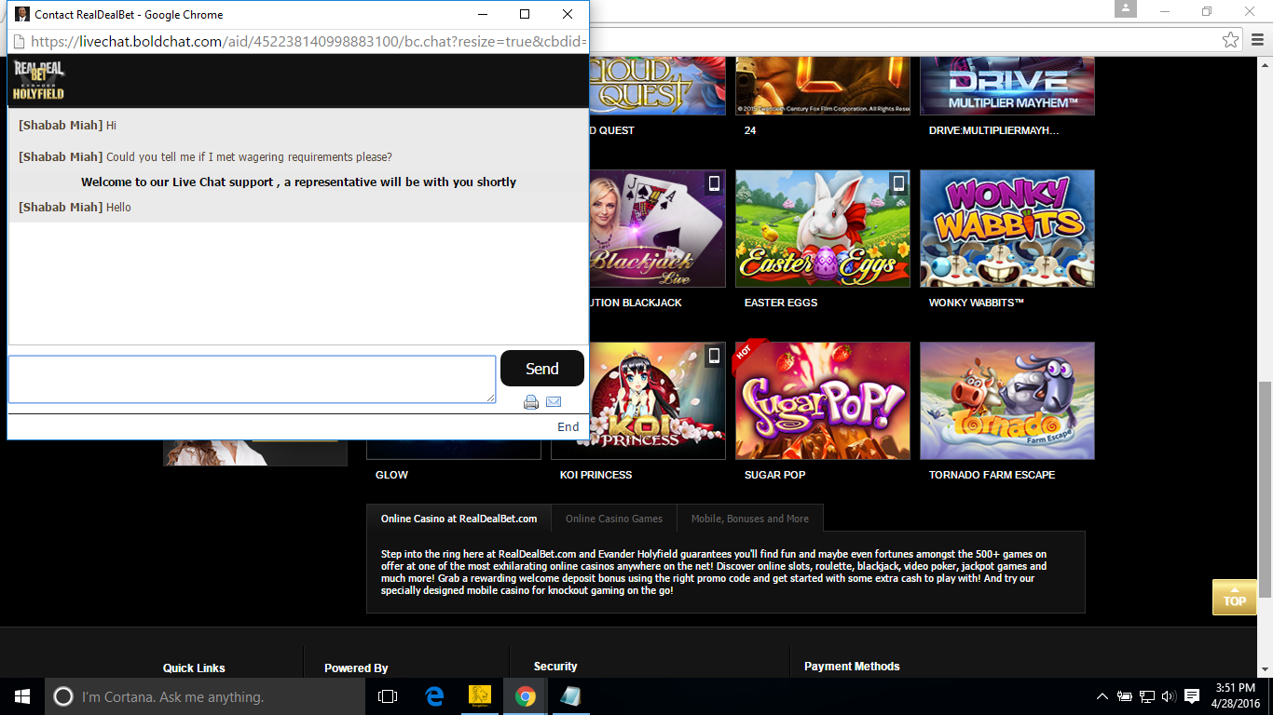Open the SUGAR POP game title link
The image size is (1273, 715).
click(774, 475)
